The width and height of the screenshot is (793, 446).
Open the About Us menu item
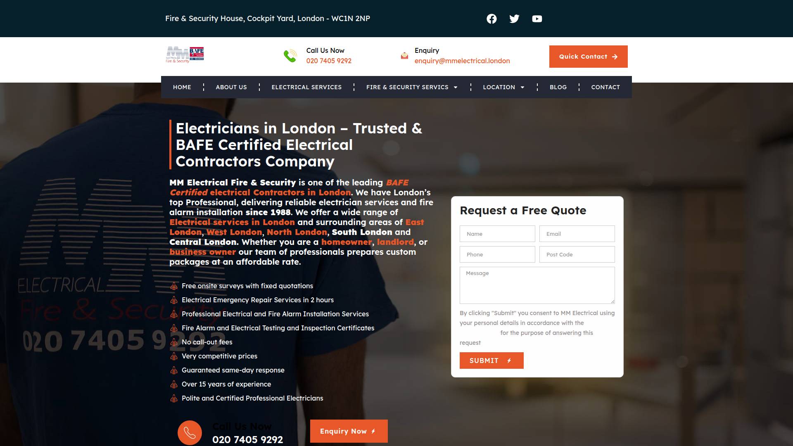tap(231, 87)
